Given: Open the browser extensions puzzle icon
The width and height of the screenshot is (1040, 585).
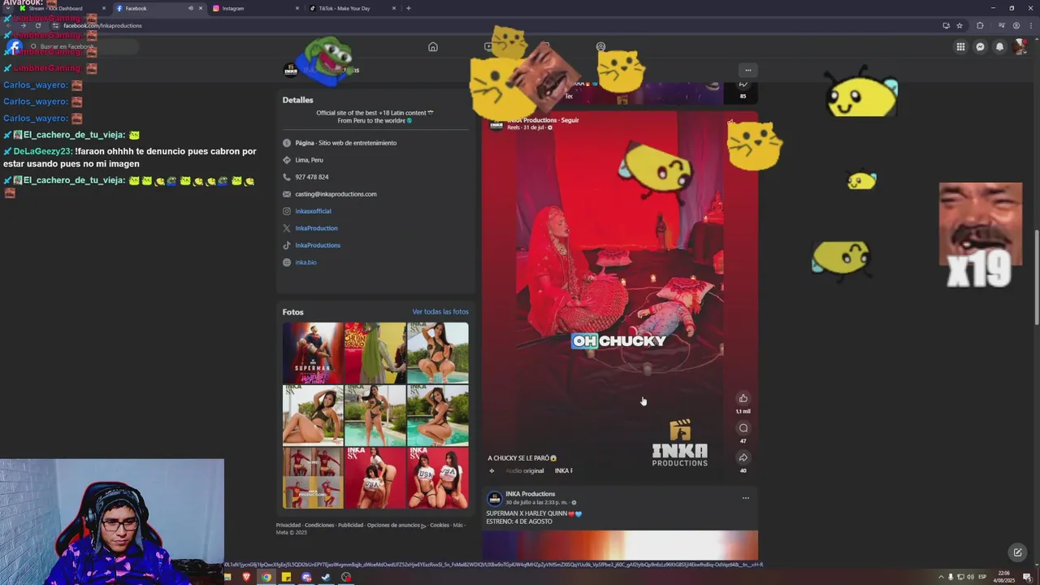Looking at the screenshot, I should (x=980, y=25).
